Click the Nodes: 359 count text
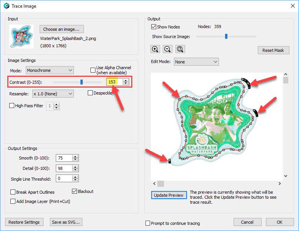This screenshot has width=299, height=231. click(x=209, y=27)
